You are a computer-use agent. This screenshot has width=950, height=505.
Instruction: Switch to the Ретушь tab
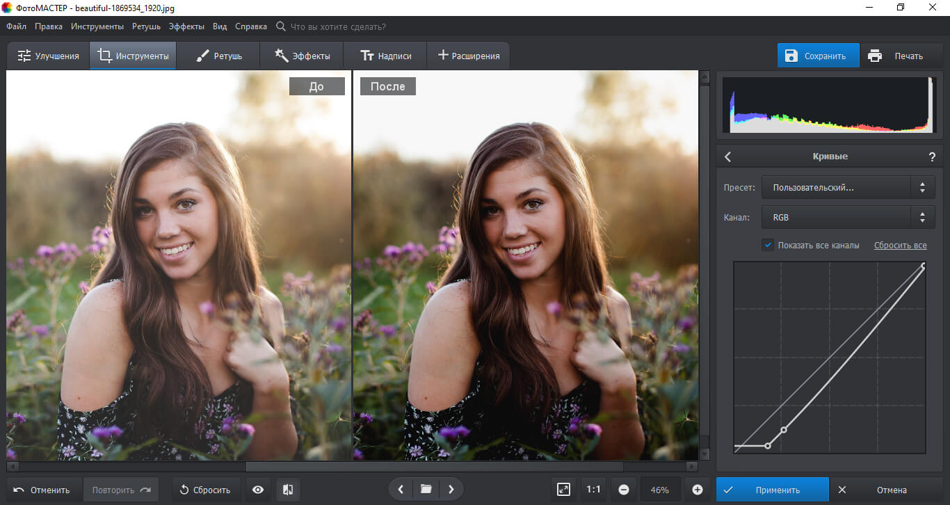click(x=218, y=56)
